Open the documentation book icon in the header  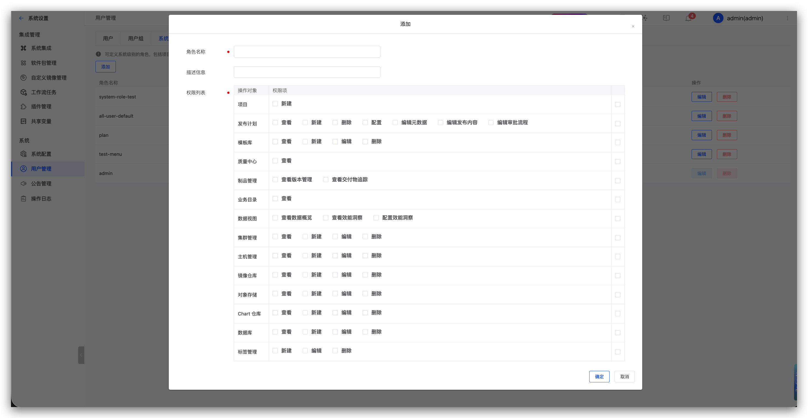pyautogui.click(x=666, y=18)
